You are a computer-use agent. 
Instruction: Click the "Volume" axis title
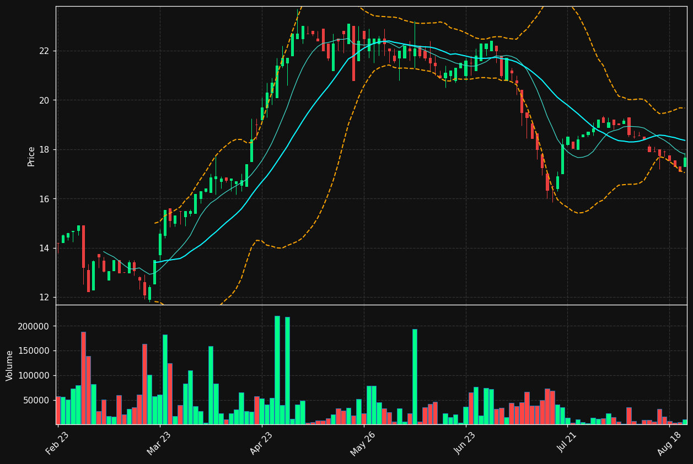point(10,365)
